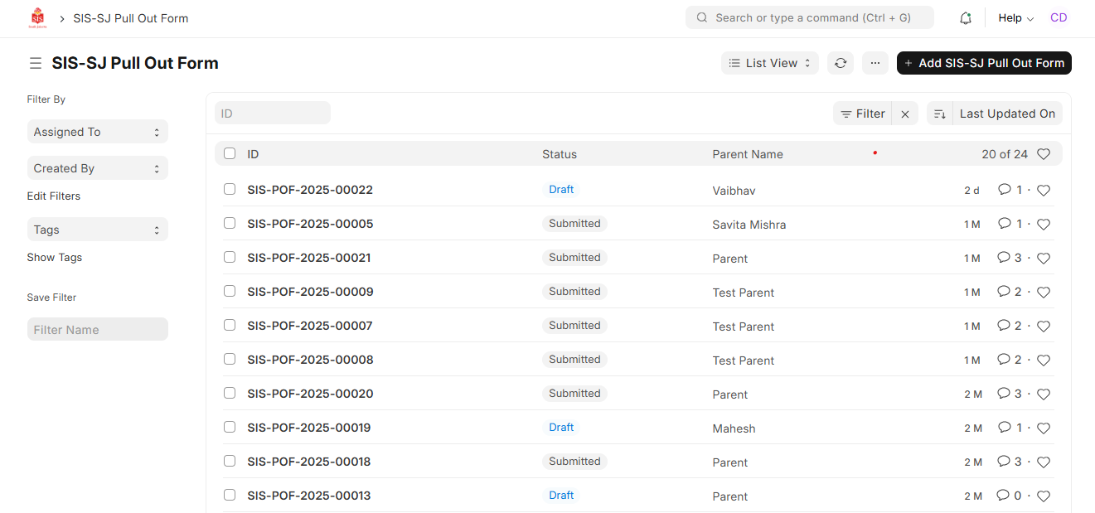Viewport: 1095px width, 513px height.
Task: Clear filters with the X icon
Action: [x=905, y=114]
